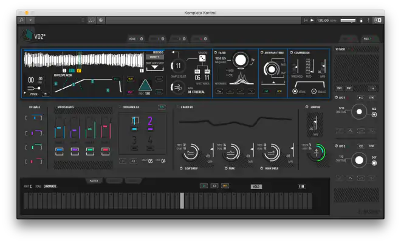Image resolution: width=401 pixels, height=243 pixels.
Task: Toggle the Compressor power switch
Action: coord(291,53)
